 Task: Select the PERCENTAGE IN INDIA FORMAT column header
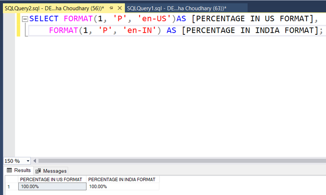click(x=123, y=179)
